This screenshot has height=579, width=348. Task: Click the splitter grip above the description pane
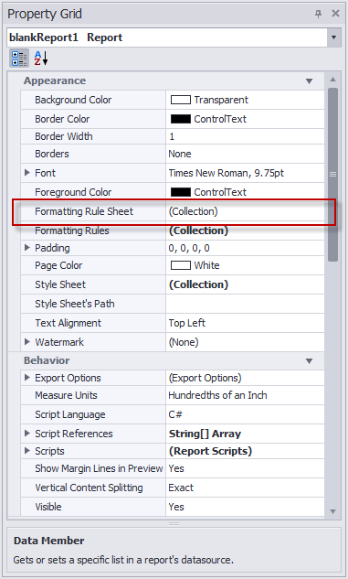pos(174,523)
